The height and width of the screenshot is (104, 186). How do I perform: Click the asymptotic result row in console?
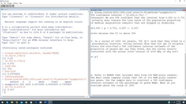tap(37, 84)
